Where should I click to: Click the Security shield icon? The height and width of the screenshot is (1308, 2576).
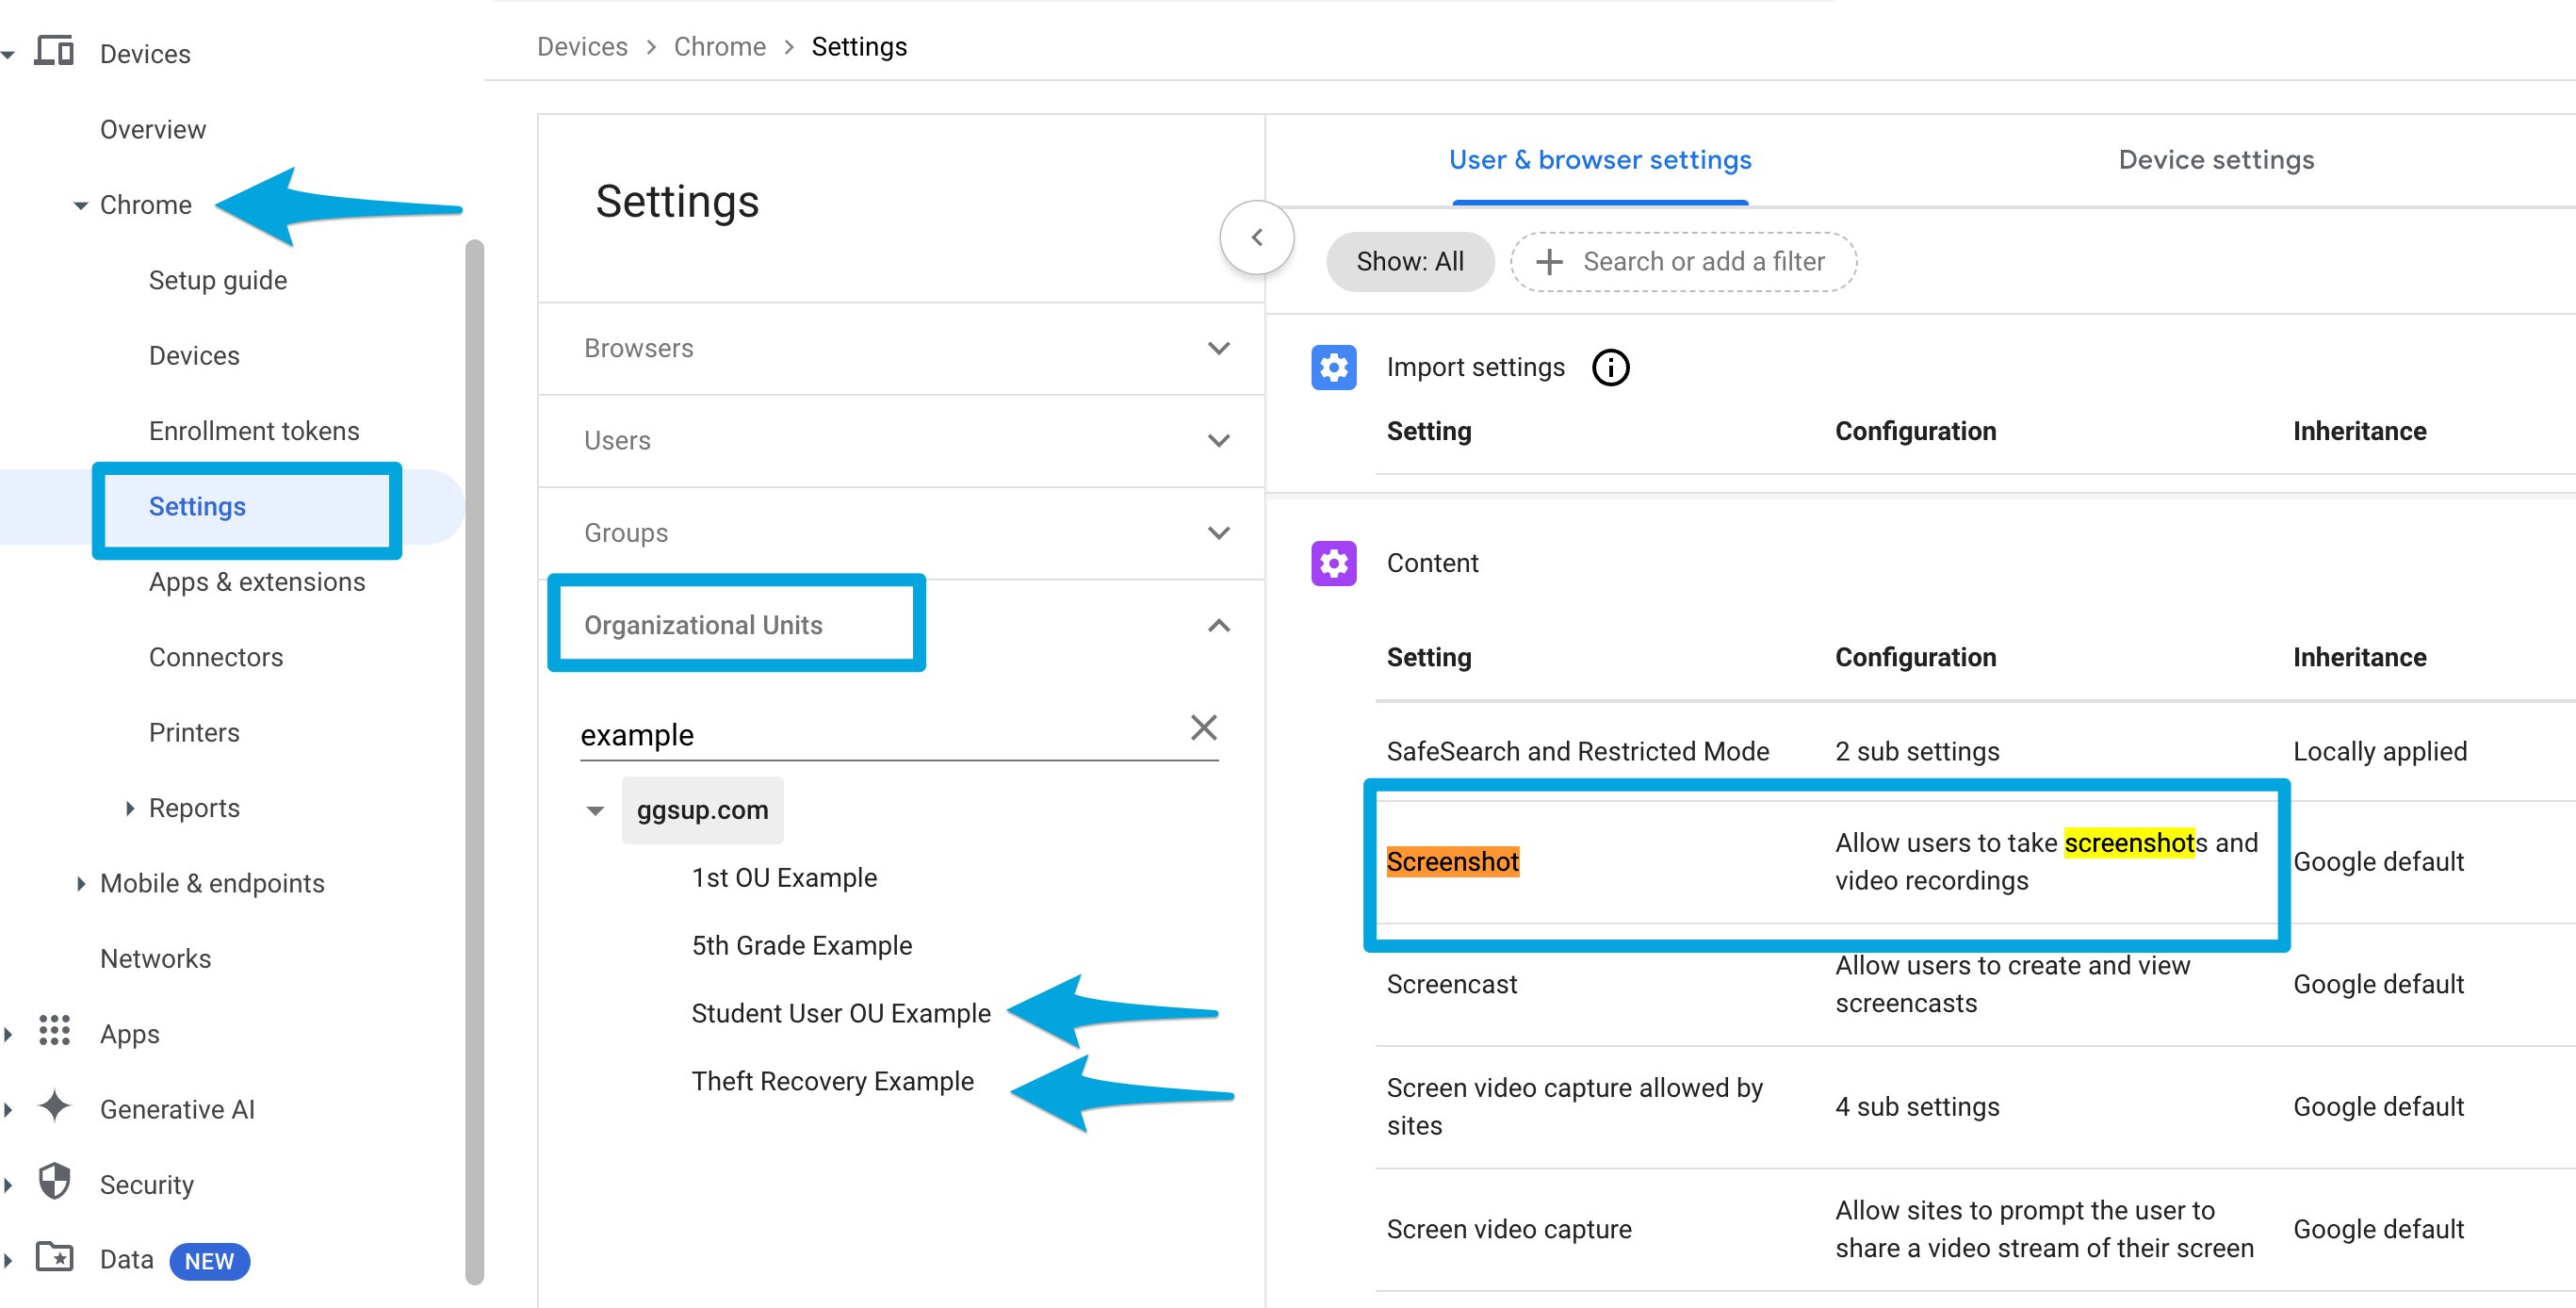54,1182
